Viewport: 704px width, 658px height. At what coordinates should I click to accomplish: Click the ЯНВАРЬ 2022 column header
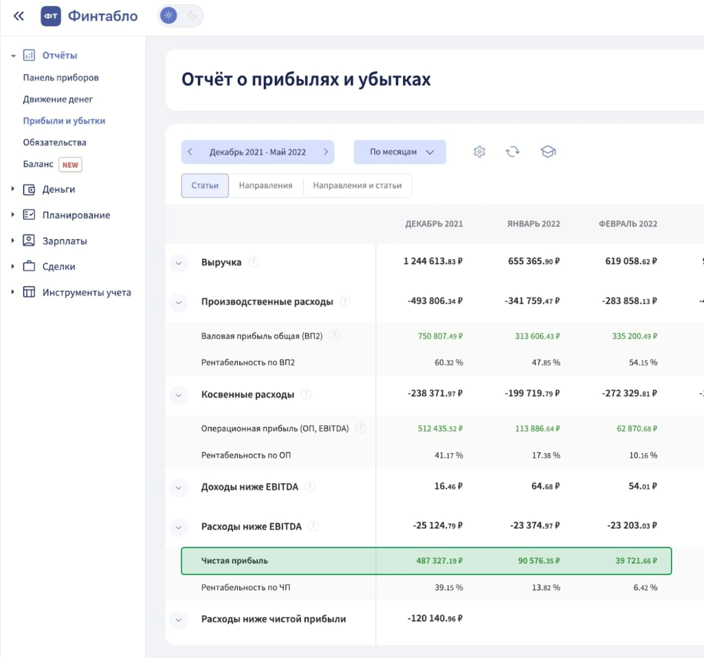pyautogui.click(x=533, y=224)
